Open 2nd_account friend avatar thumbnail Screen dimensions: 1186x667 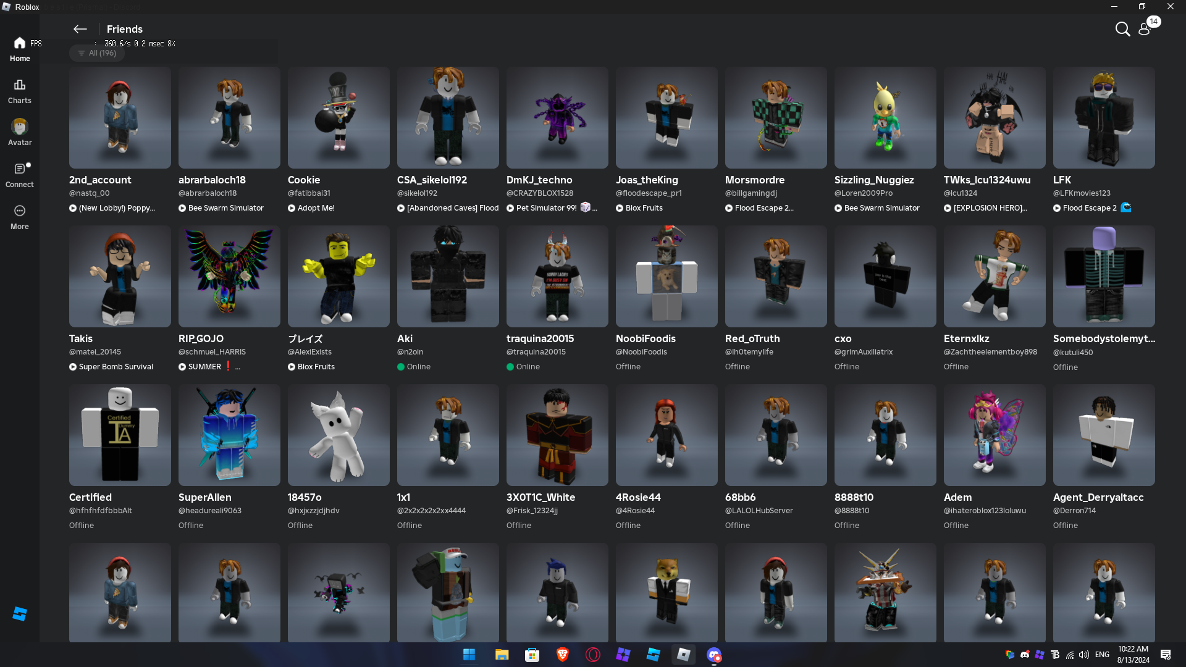[120, 117]
